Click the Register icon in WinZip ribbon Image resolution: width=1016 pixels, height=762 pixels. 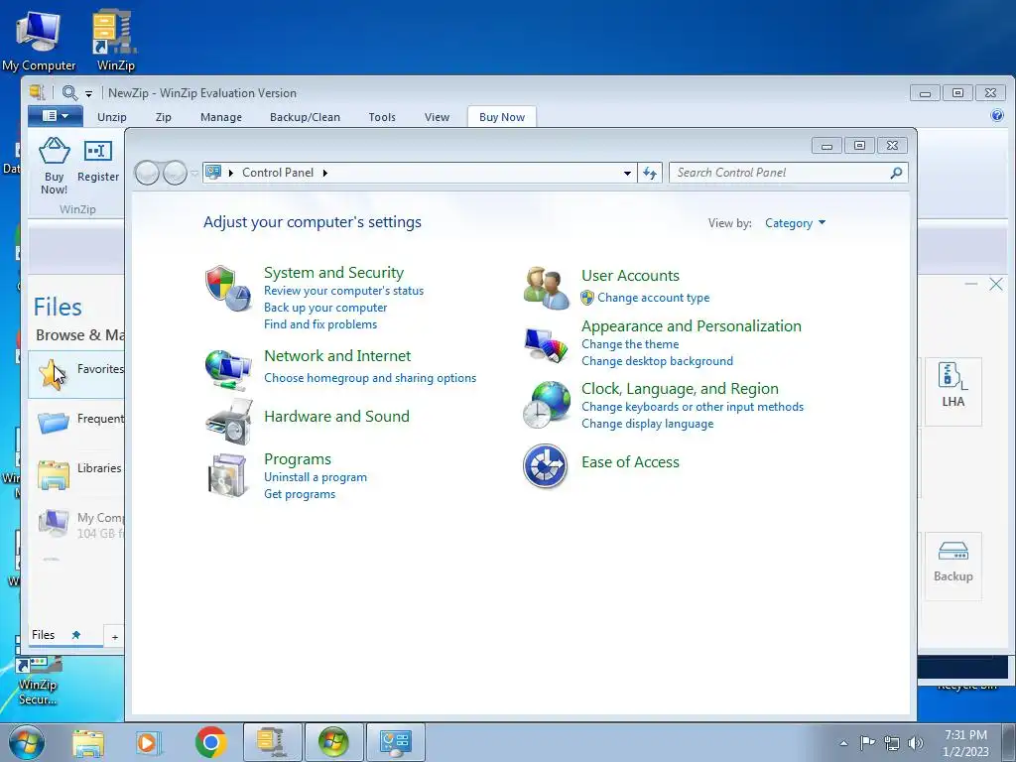click(x=98, y=152)
